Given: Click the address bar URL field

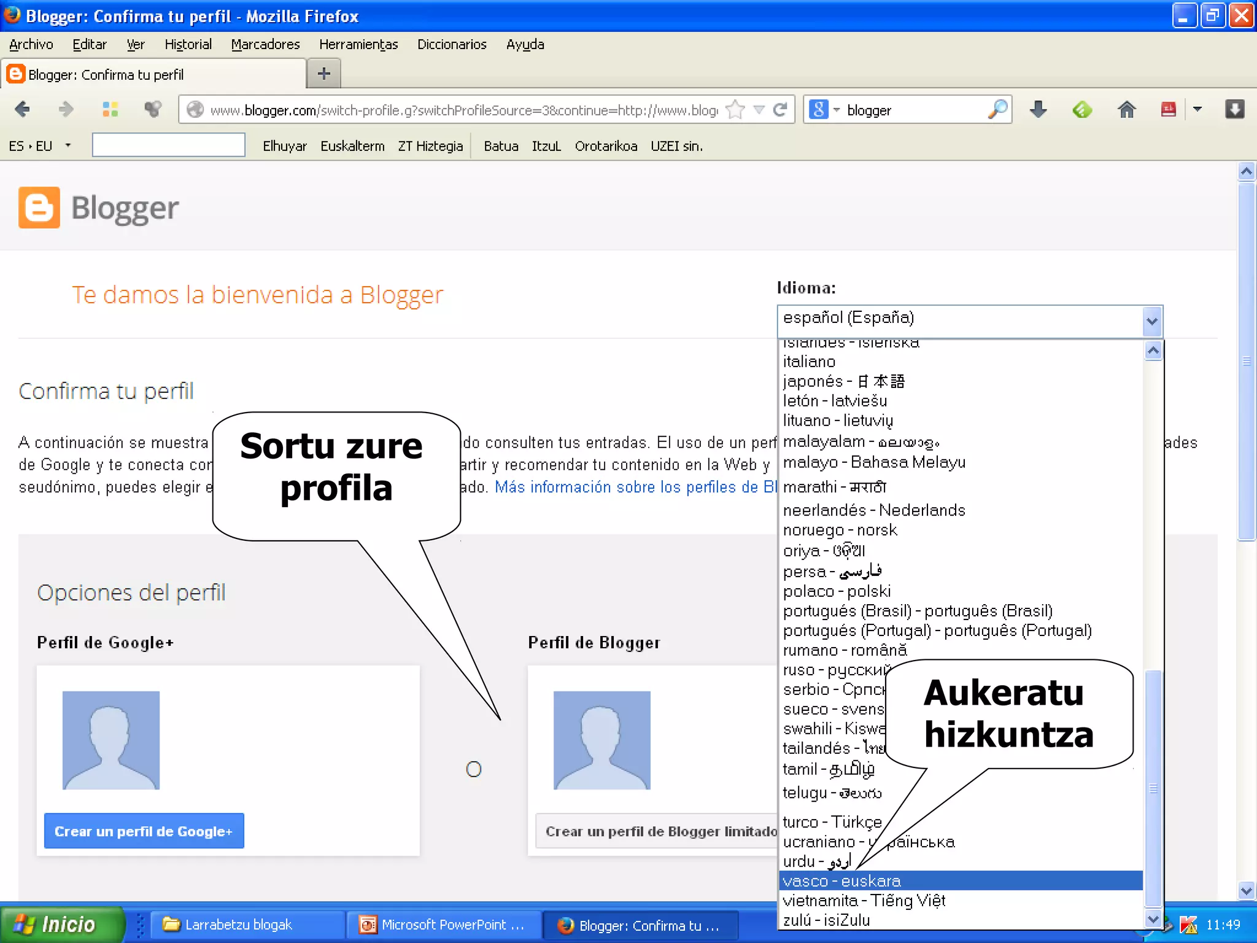Looking at the screenshot, I should (x=463, y=110).
